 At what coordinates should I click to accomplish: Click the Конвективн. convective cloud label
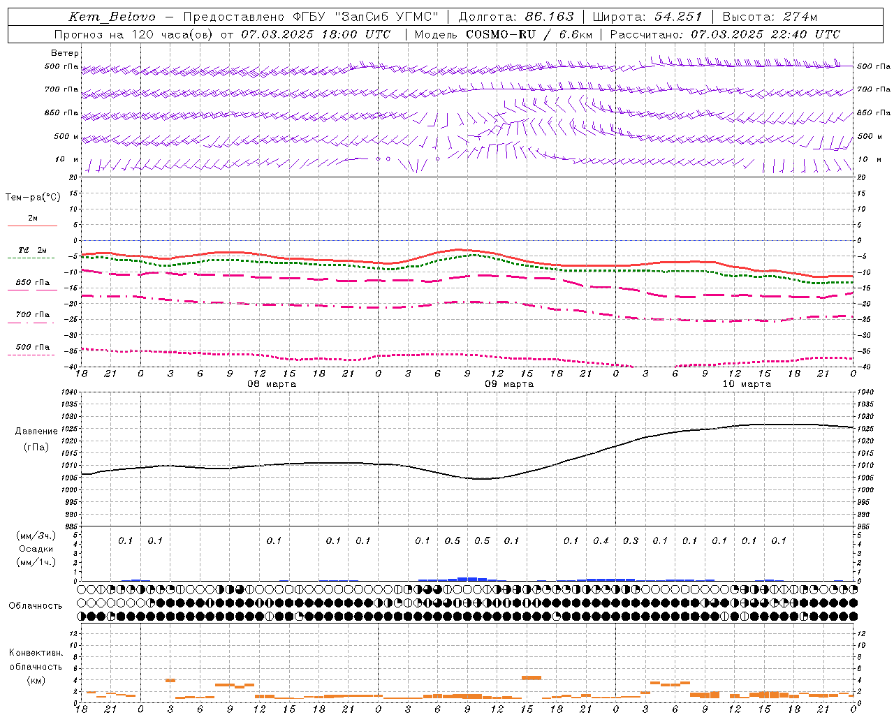tap(36, 653)
